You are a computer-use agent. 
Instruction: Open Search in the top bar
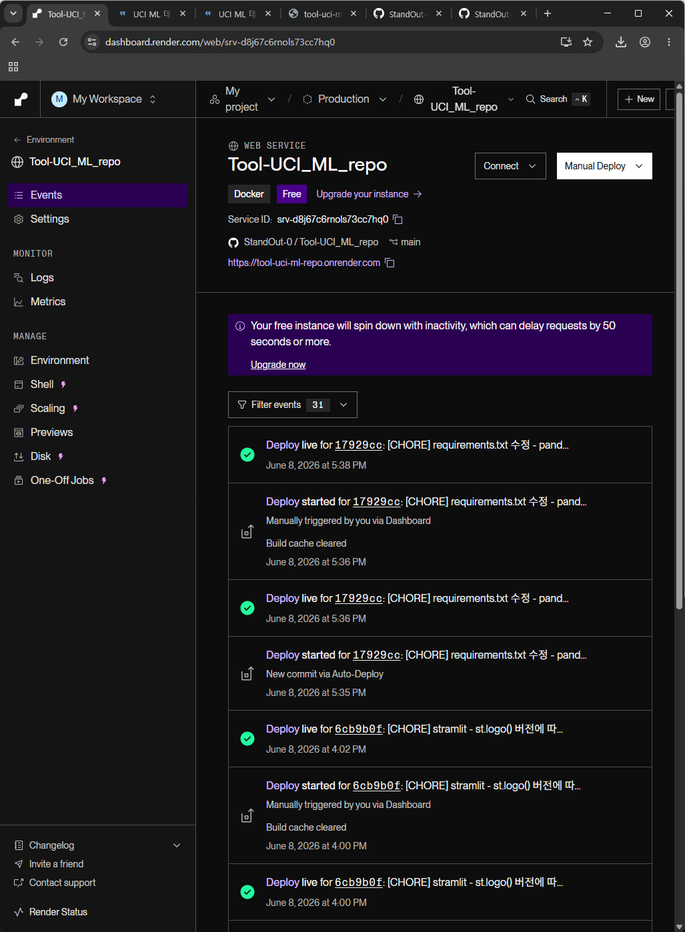558,99
